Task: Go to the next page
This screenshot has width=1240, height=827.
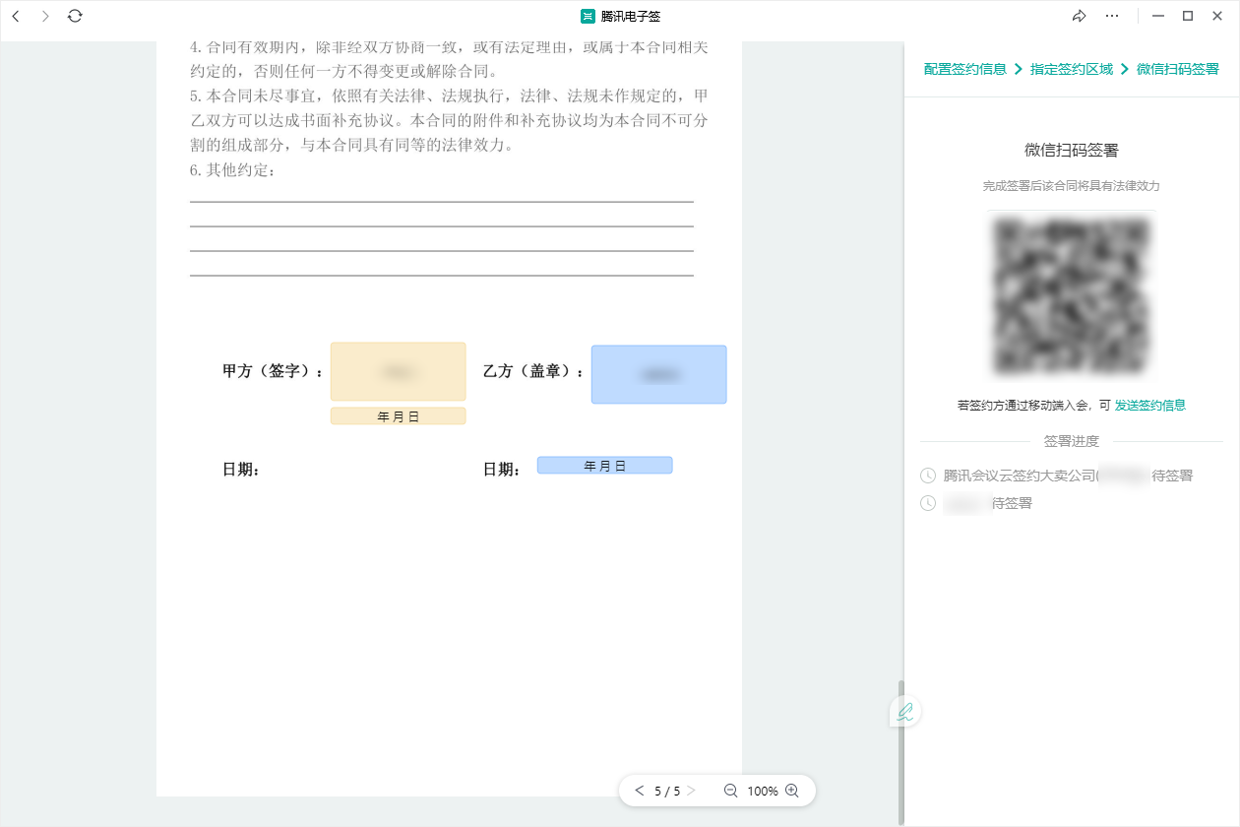Action: click(691, 791)
